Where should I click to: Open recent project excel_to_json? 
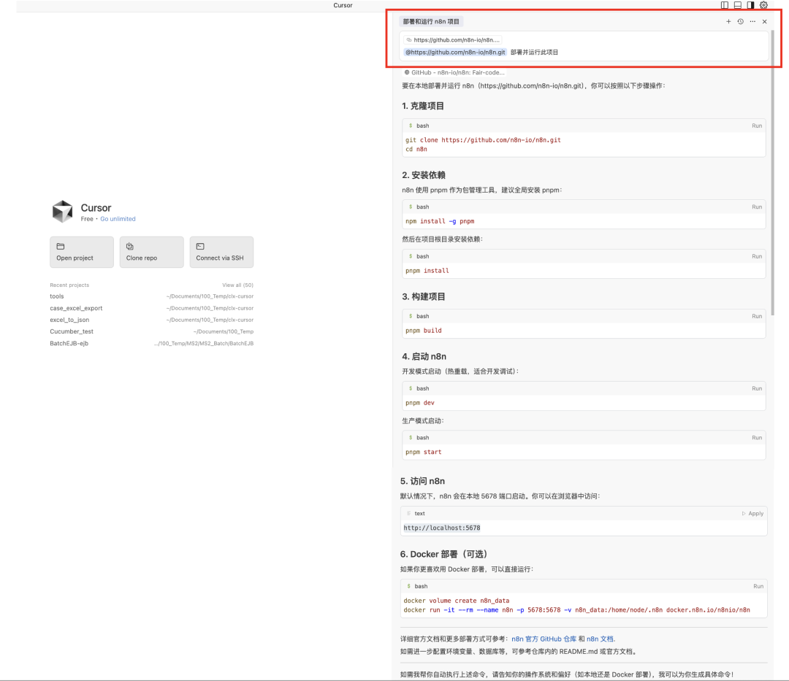[x=151, y=320]
